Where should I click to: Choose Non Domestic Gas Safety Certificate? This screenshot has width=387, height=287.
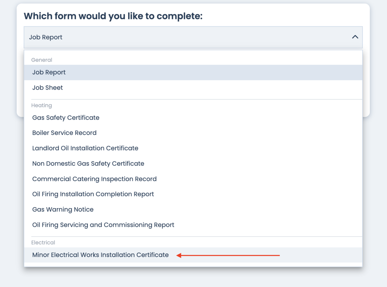tap(88, 164)
